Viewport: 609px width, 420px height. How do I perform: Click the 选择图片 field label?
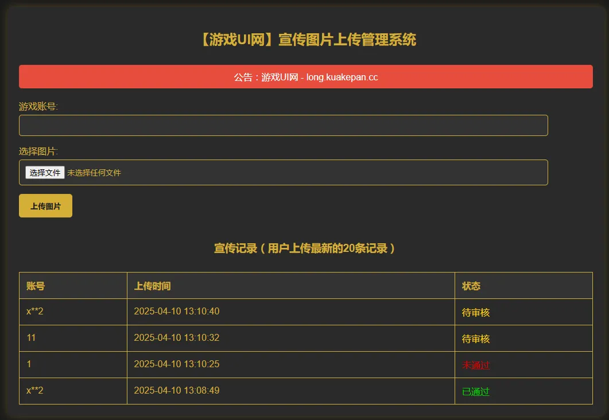pos(38,151)
